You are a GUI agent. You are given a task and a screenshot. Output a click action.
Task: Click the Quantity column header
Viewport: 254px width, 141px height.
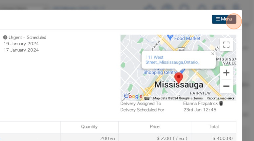(89, 127)
